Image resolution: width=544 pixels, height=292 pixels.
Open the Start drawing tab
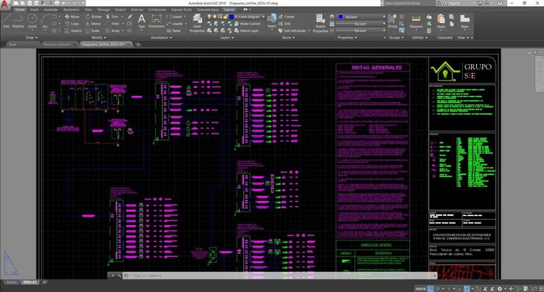12,45
